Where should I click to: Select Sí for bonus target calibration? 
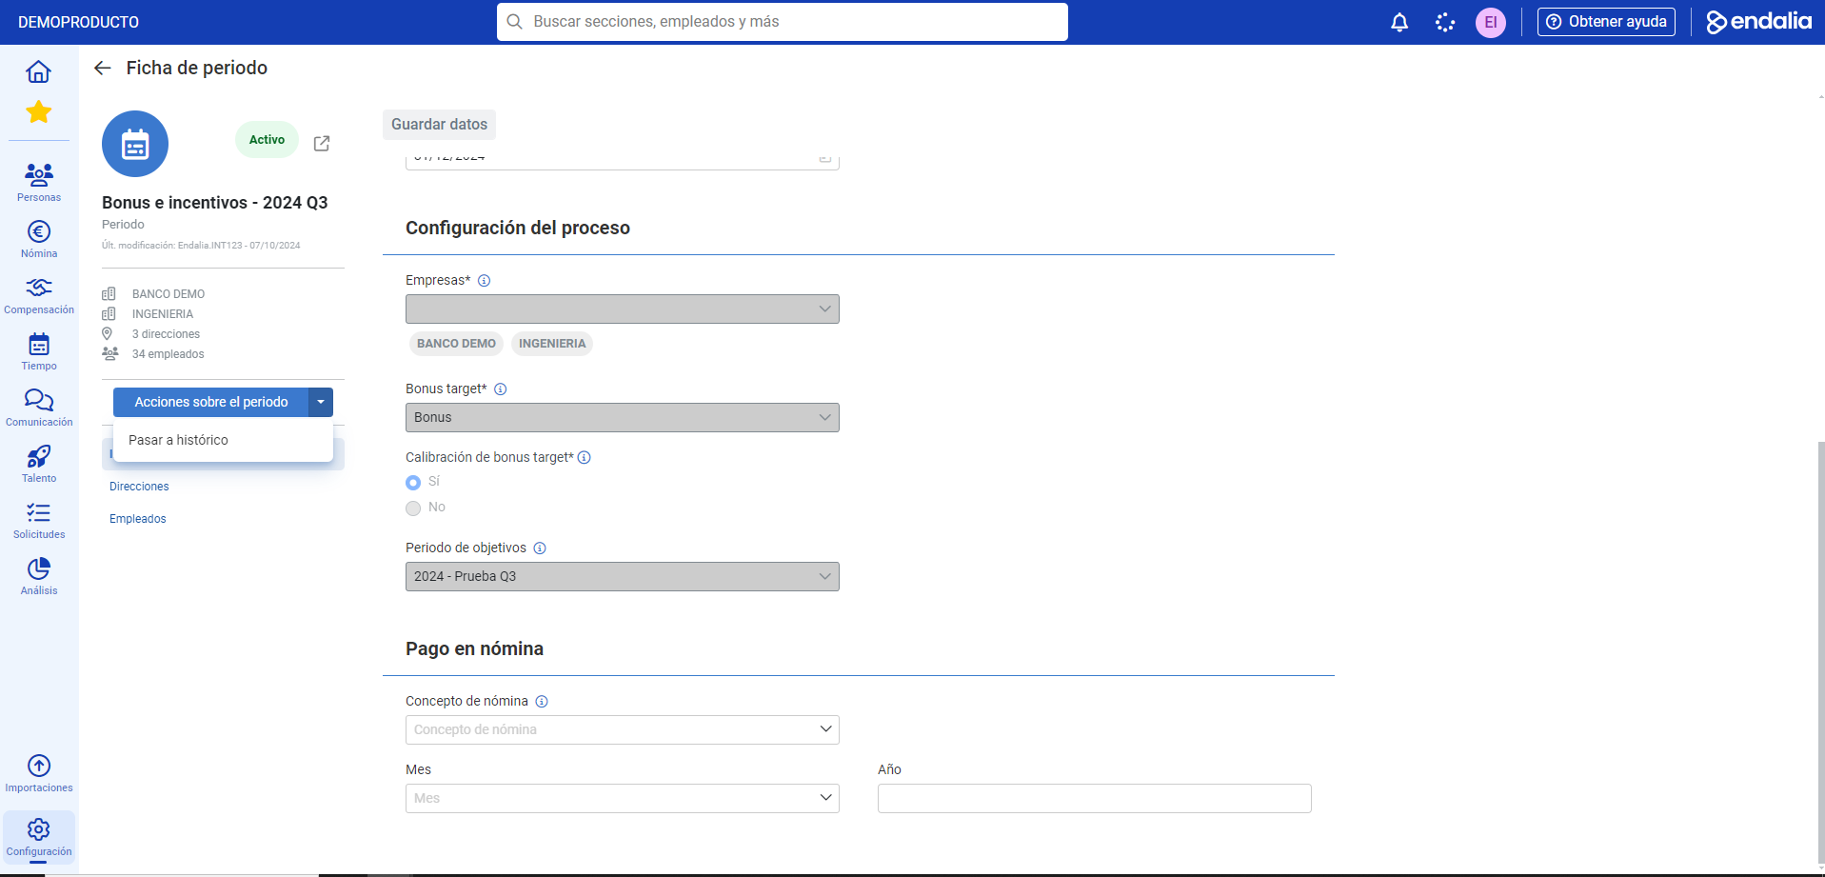click(413, 483)
